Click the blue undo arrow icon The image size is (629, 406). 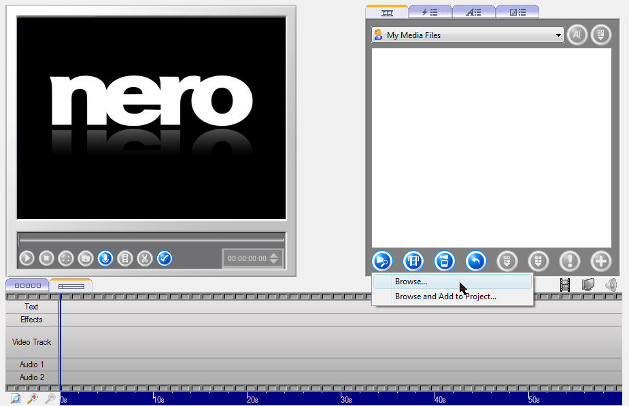click(x=476, y=261)
